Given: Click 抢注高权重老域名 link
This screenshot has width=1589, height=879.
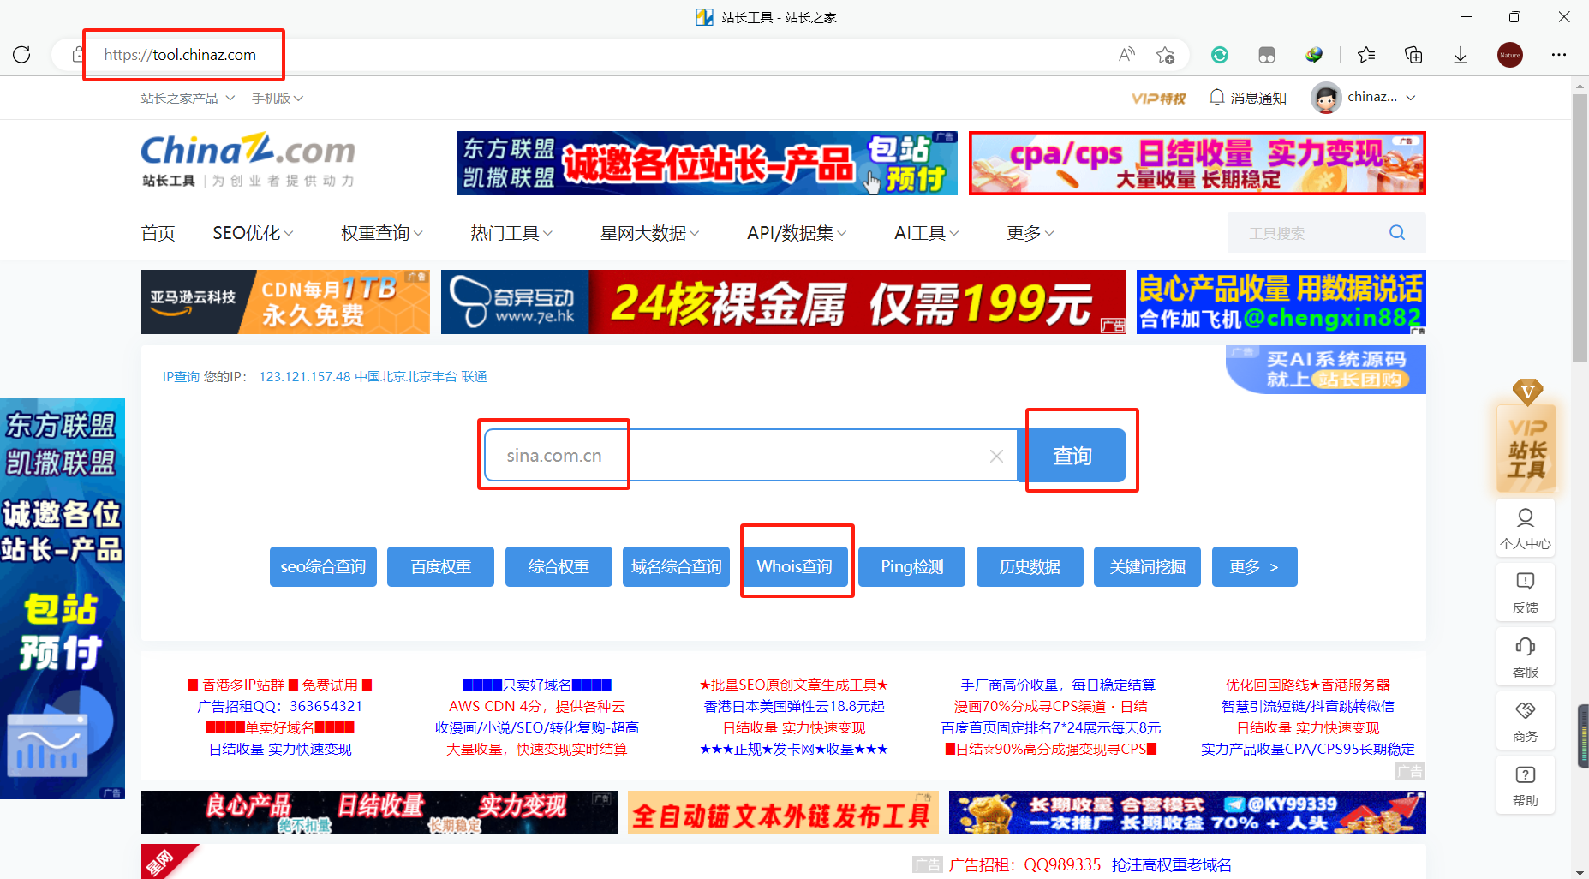Looking at the screenshot, I should pyautogui.click(x=1172, y=865).
